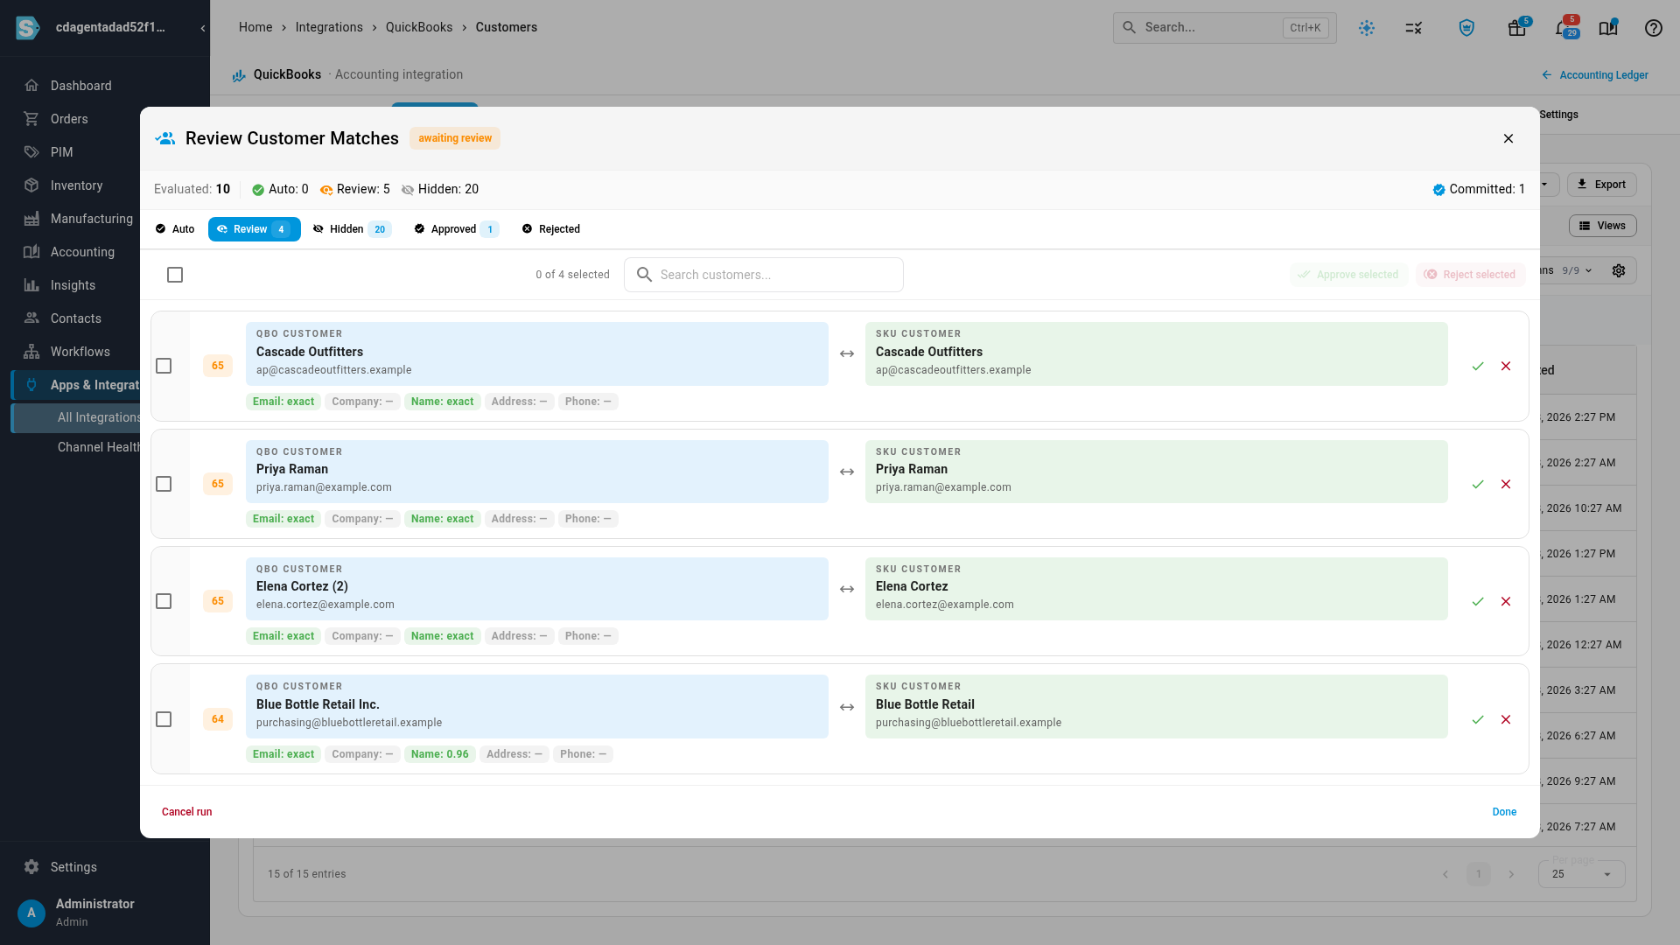Screen dimensions: 1680x945
Task: Open the help question mark icon
Action: coord(1653,28)
